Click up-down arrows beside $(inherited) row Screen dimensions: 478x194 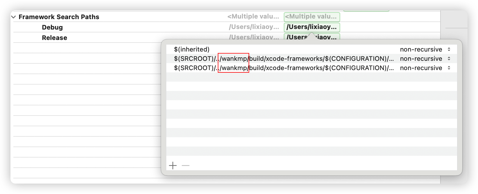449,50
